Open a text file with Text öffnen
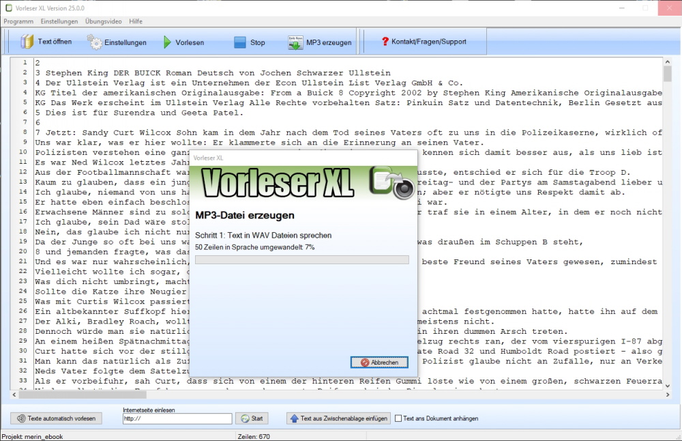 point(46,42)
